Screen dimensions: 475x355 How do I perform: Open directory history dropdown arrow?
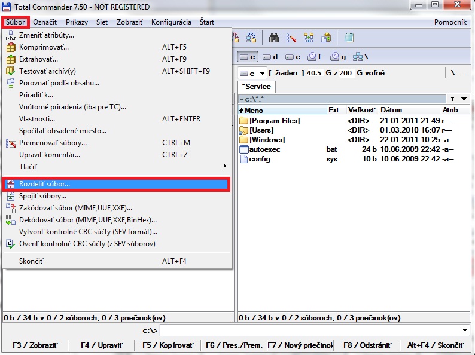tap(464, 99)
